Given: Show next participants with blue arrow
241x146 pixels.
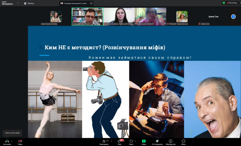Looking at the screenshot, I should click(233, 17).
